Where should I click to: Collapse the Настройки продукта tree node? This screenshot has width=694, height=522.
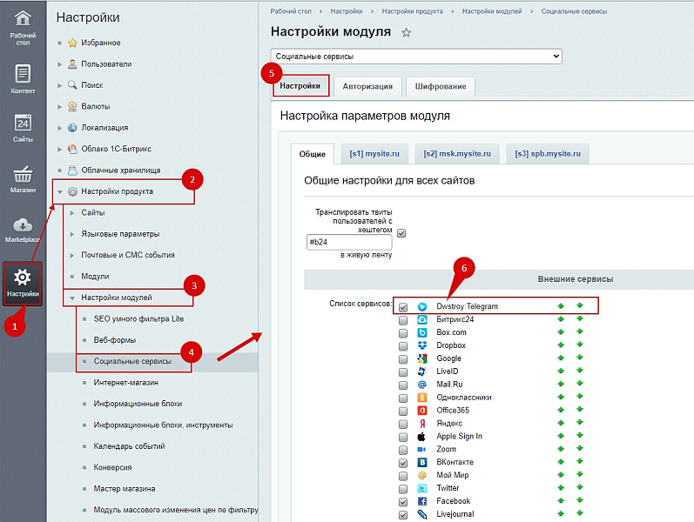60,191
